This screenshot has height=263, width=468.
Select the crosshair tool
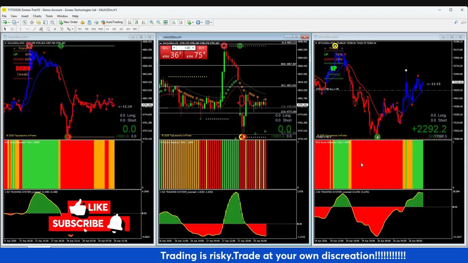pos(12,29)
